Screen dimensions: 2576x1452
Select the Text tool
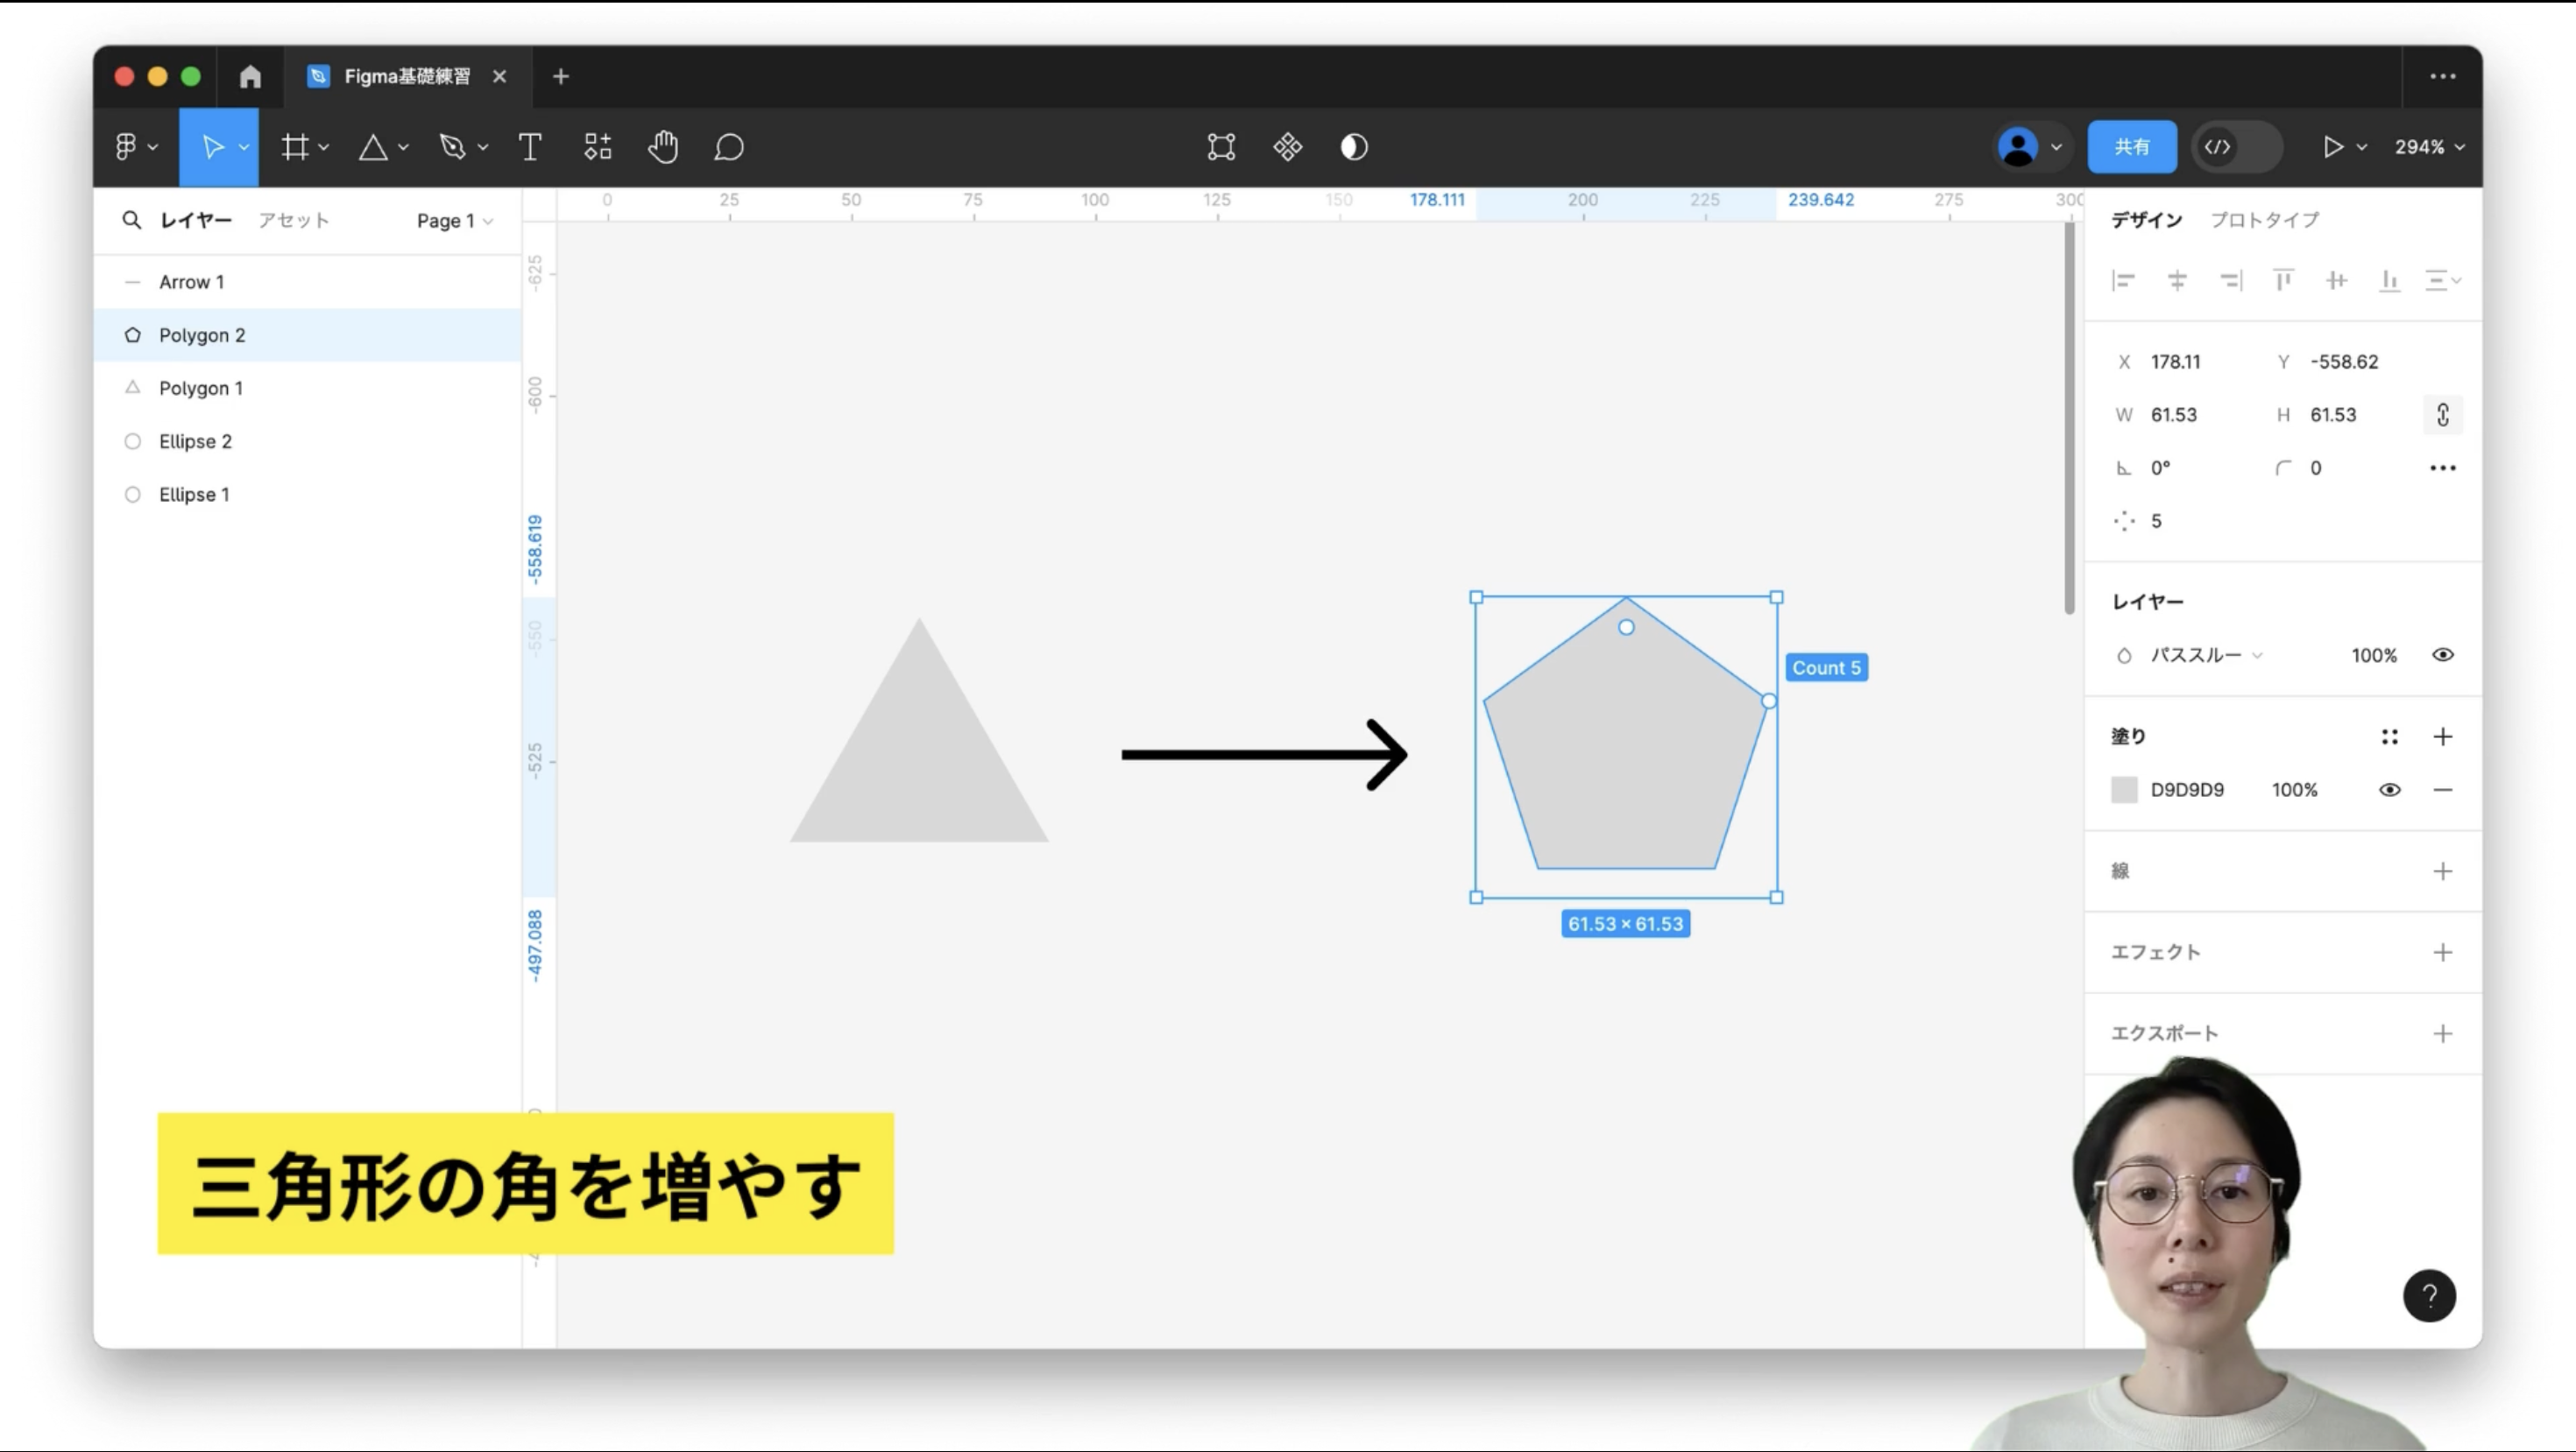pyautogui.click(x=530, y=147)
